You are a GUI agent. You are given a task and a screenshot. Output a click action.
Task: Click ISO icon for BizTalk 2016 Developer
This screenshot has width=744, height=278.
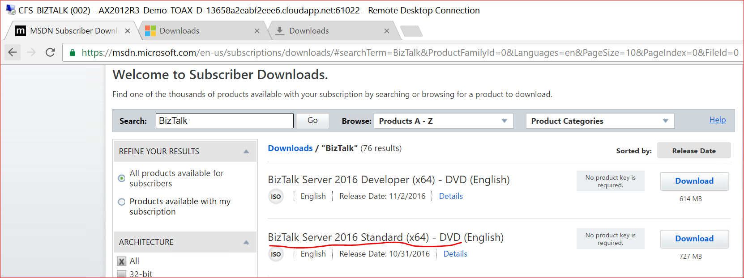[x=276, y=197]
